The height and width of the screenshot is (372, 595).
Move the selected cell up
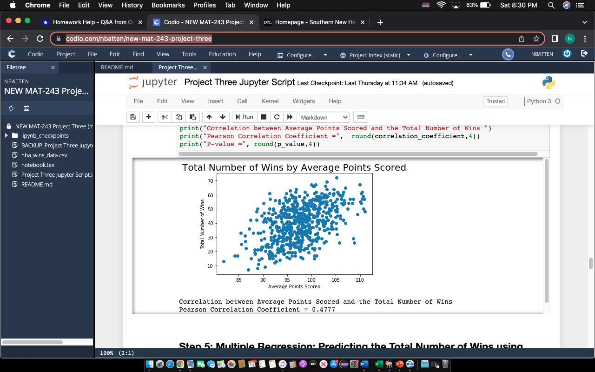pos(209,117)
